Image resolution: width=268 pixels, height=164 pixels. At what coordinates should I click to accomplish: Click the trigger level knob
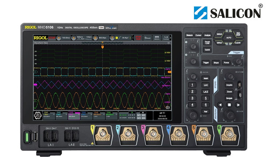click(x=239, y=62)
